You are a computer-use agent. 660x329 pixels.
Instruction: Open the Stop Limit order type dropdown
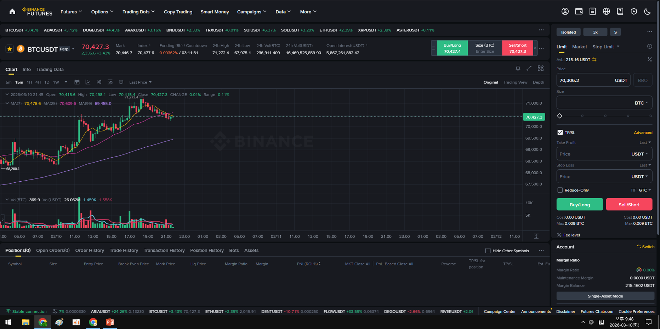[606, 47]
